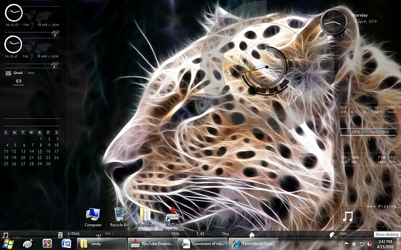Image resolution: width=401 pixels, height=250 pixels.
Task: Click the 7 GB HDD reading
Action: coord(381,157)
